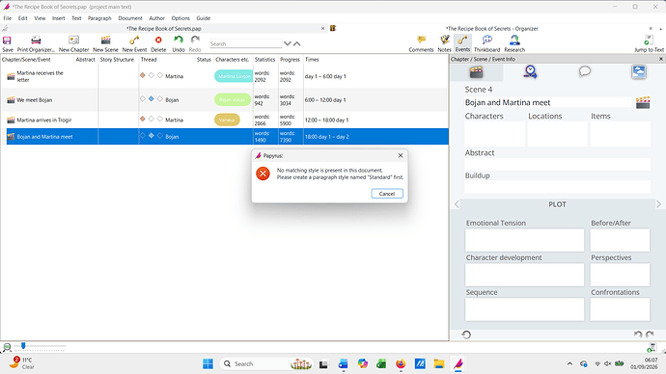
Task: Toggle second thread diamond in Bojan and Martina meet row
Action: 152,136
